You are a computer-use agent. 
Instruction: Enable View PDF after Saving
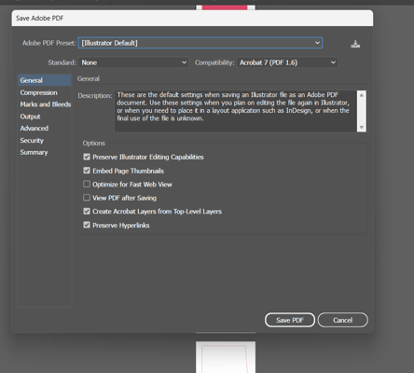87,198
